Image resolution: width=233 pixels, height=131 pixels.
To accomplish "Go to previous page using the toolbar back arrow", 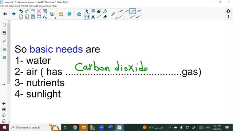I will click(5, 14).
